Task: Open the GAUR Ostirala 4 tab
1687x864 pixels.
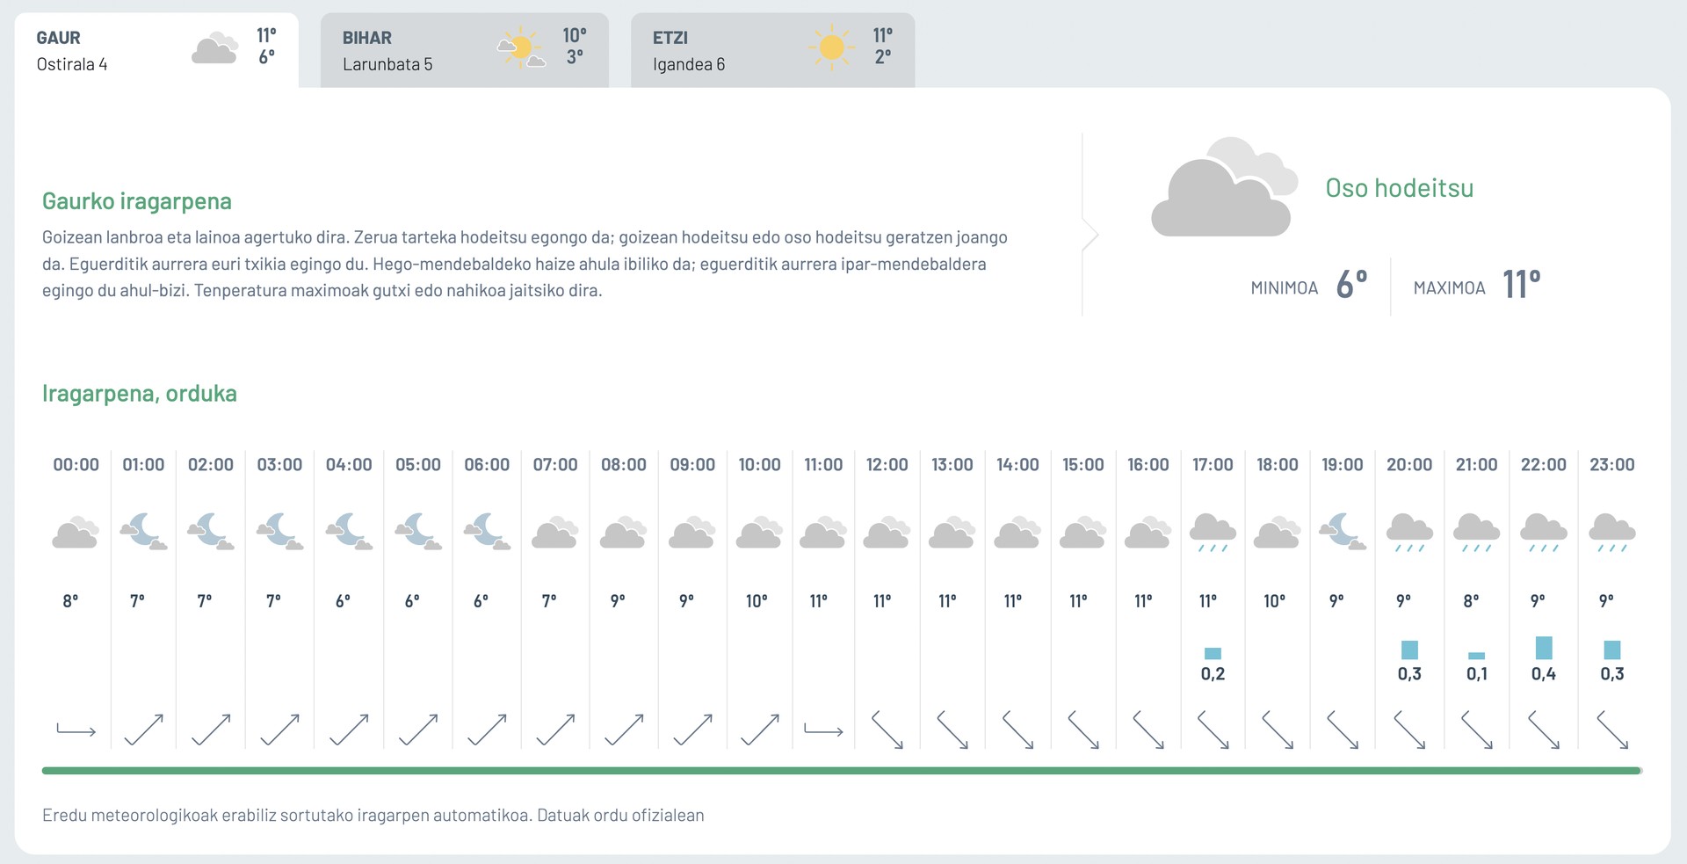Action: [156, 50]
